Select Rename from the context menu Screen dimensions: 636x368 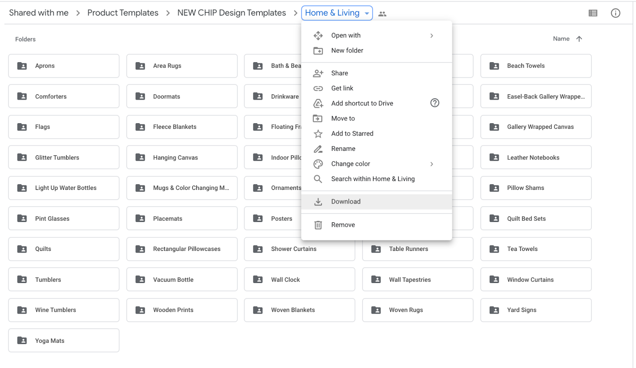coord(343,148)
